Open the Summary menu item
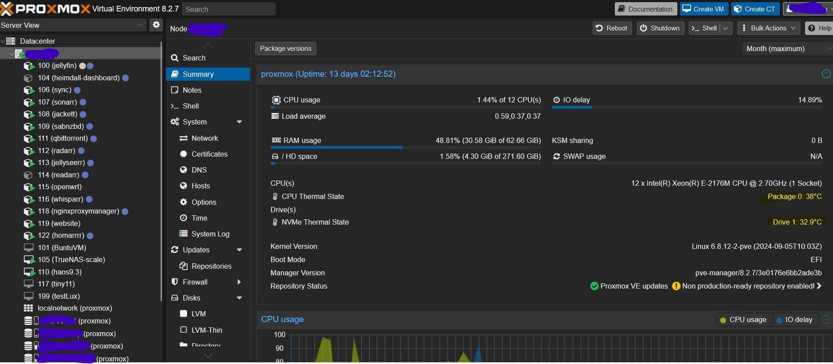Image resolution: width=833 pixels, height=364 pixels. click(x=208, y=74)
